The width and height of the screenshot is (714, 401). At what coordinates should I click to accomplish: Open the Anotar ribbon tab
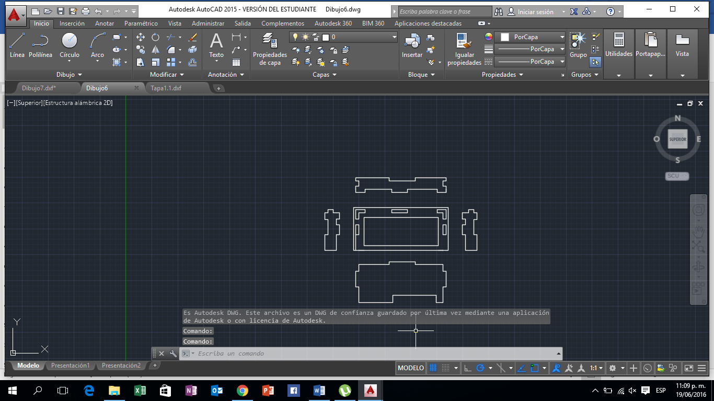point(104,23)
